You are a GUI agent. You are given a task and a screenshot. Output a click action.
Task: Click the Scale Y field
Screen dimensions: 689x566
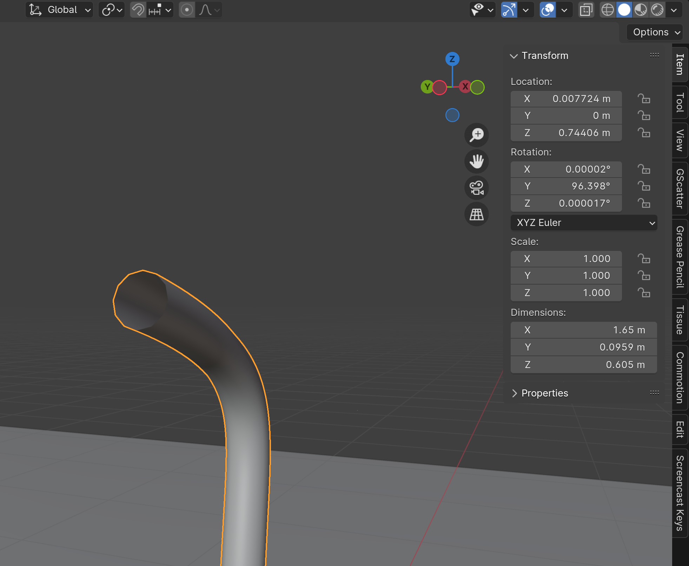(566, 276)
